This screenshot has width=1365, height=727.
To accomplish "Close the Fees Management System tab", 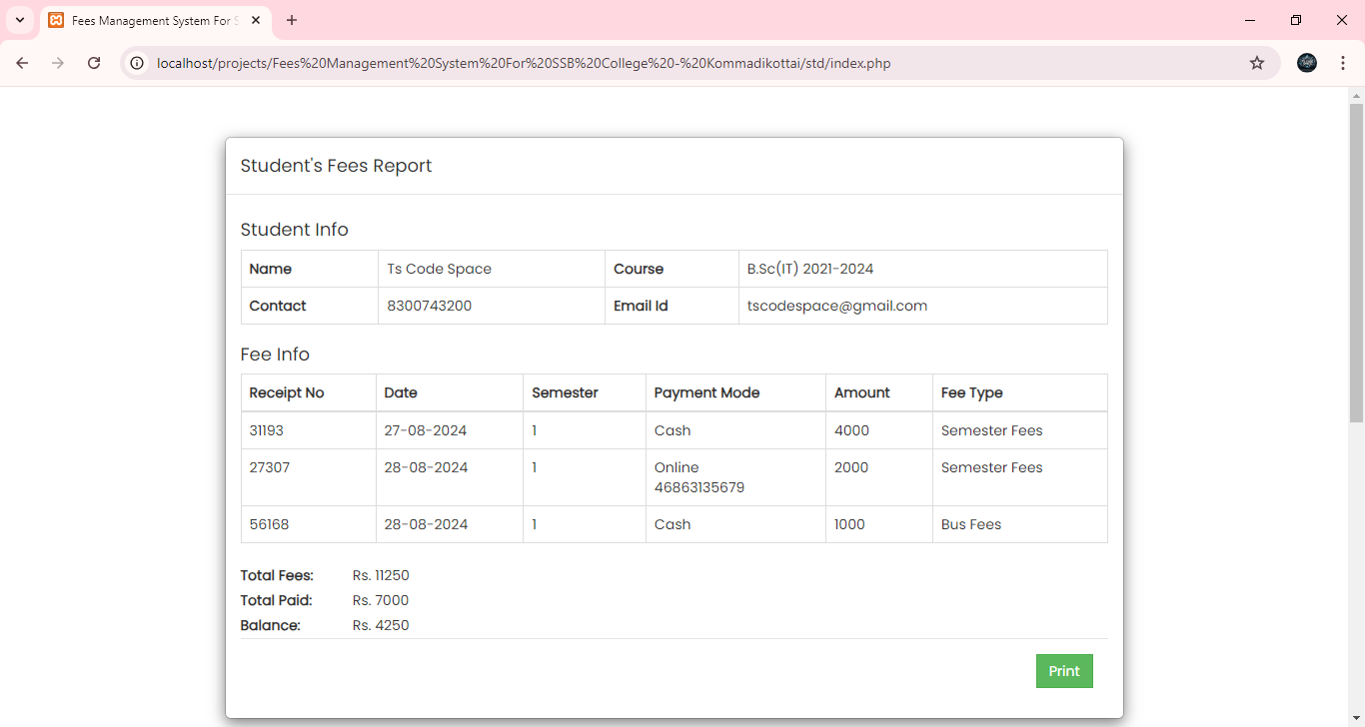I will click(257, 20).
